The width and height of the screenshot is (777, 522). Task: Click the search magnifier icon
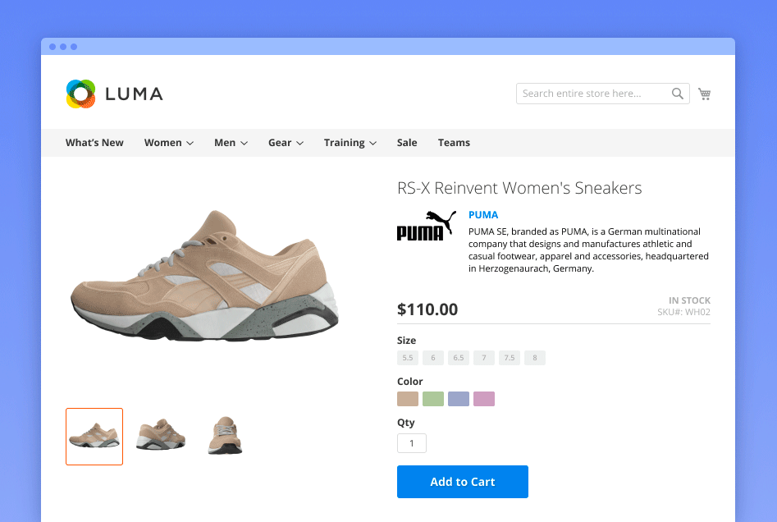(678, 94)
